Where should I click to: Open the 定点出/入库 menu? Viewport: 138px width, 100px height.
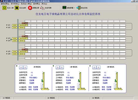[26, 4]
